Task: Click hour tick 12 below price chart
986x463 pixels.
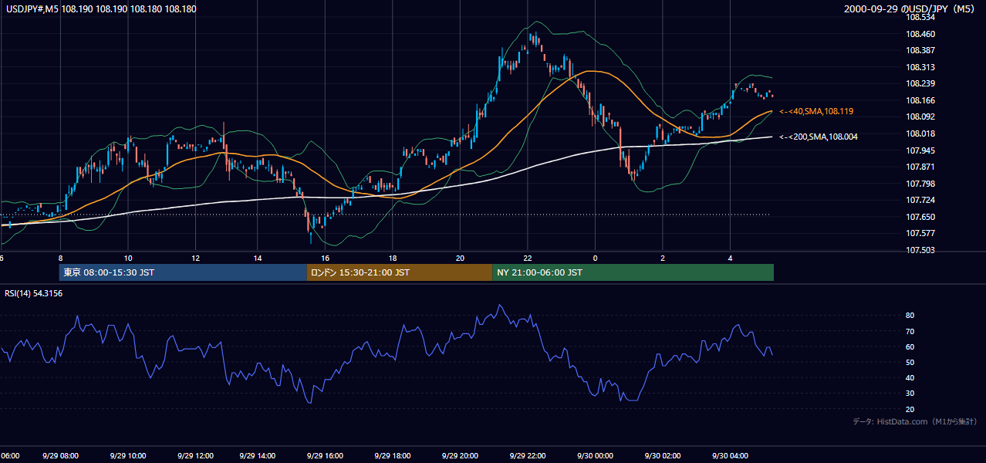Action: point(195,259)
